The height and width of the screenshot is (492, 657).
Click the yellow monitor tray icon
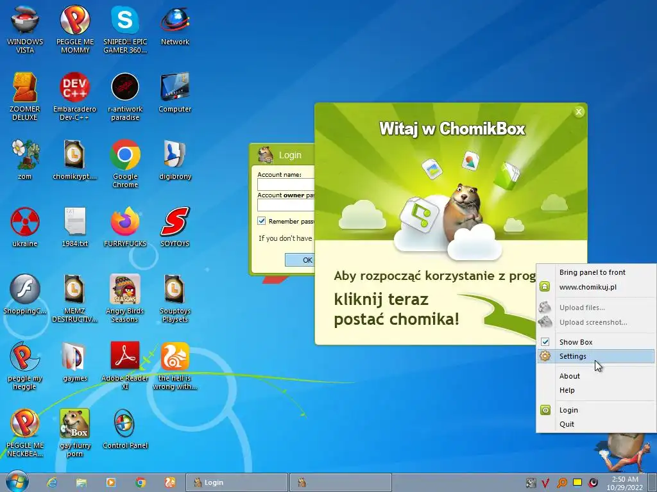click(577, 482)
